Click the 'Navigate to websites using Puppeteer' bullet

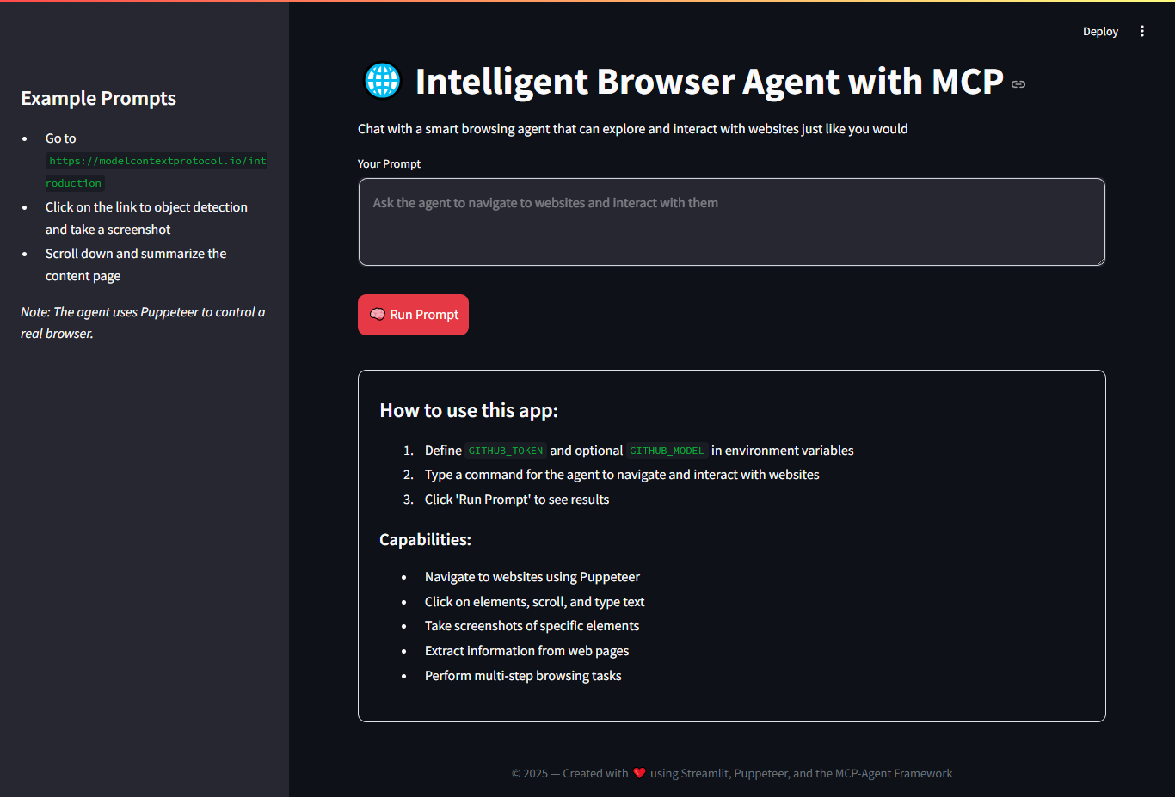click(x=532, y=576)
